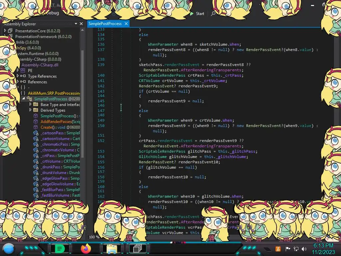Select the _fastBlurVolume field

click(x=60, y=195)
